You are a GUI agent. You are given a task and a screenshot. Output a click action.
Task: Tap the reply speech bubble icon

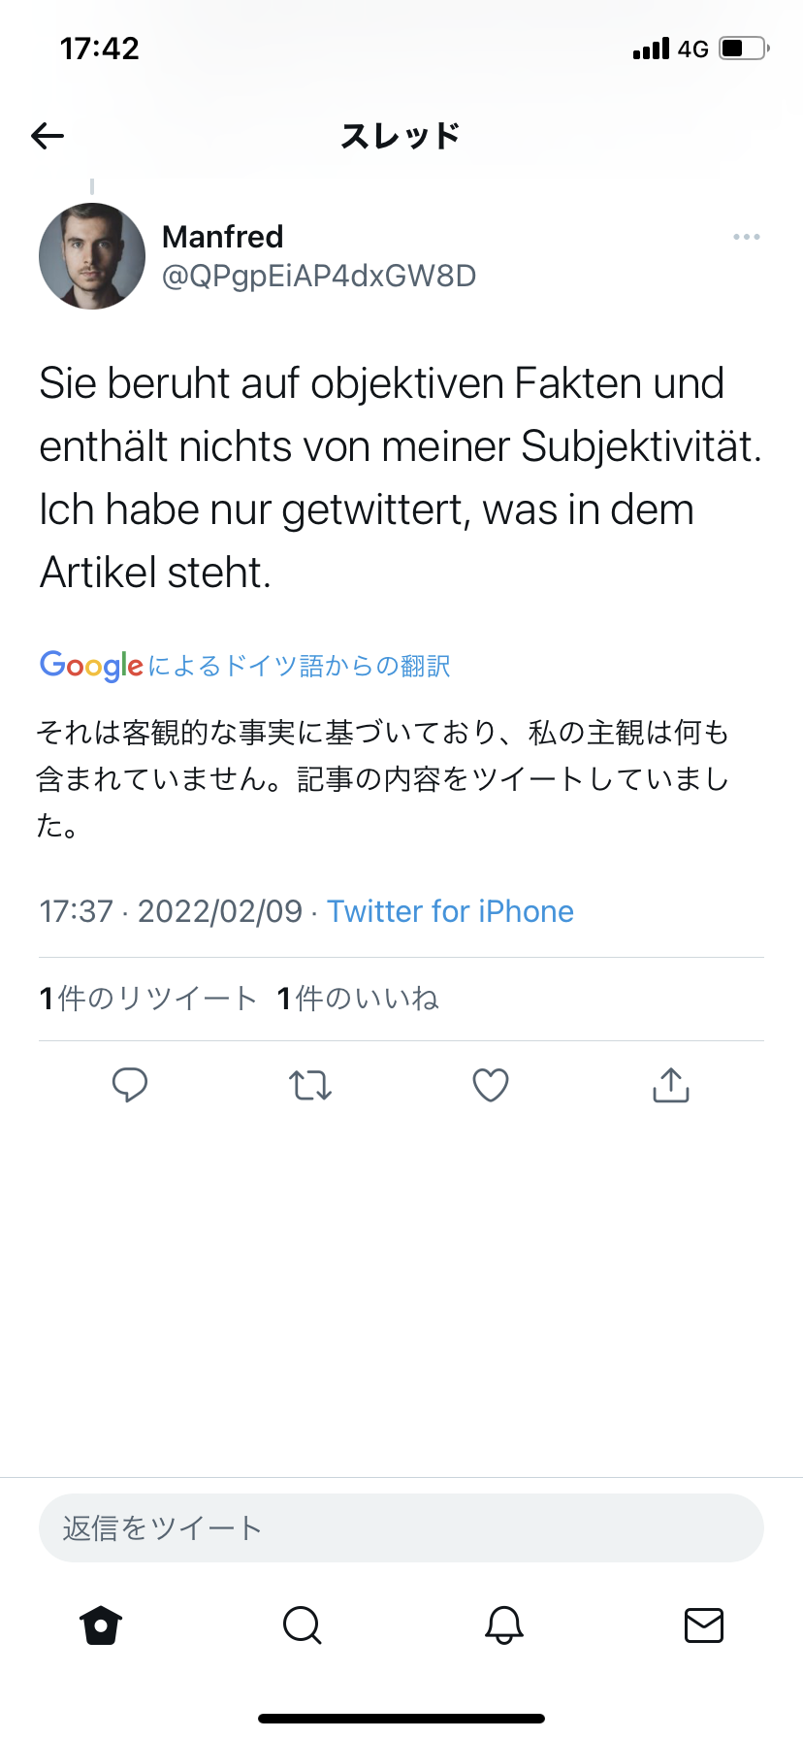[130, 1085]
